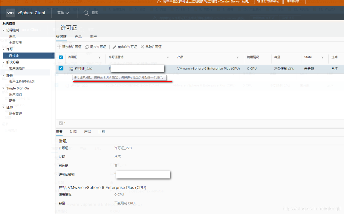344x214 pixels.
Task: Switch to the 功能 details tab
Action: [73, 132]
